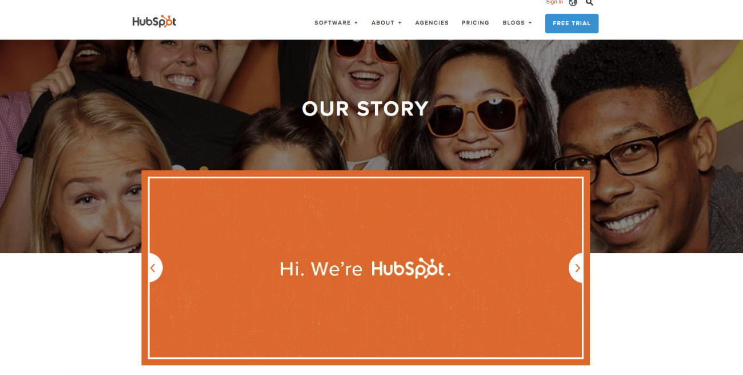The height and width of the screenshot is (375, 743).
Task: Expand the Software menu via its plus sign
Action: 356,23
